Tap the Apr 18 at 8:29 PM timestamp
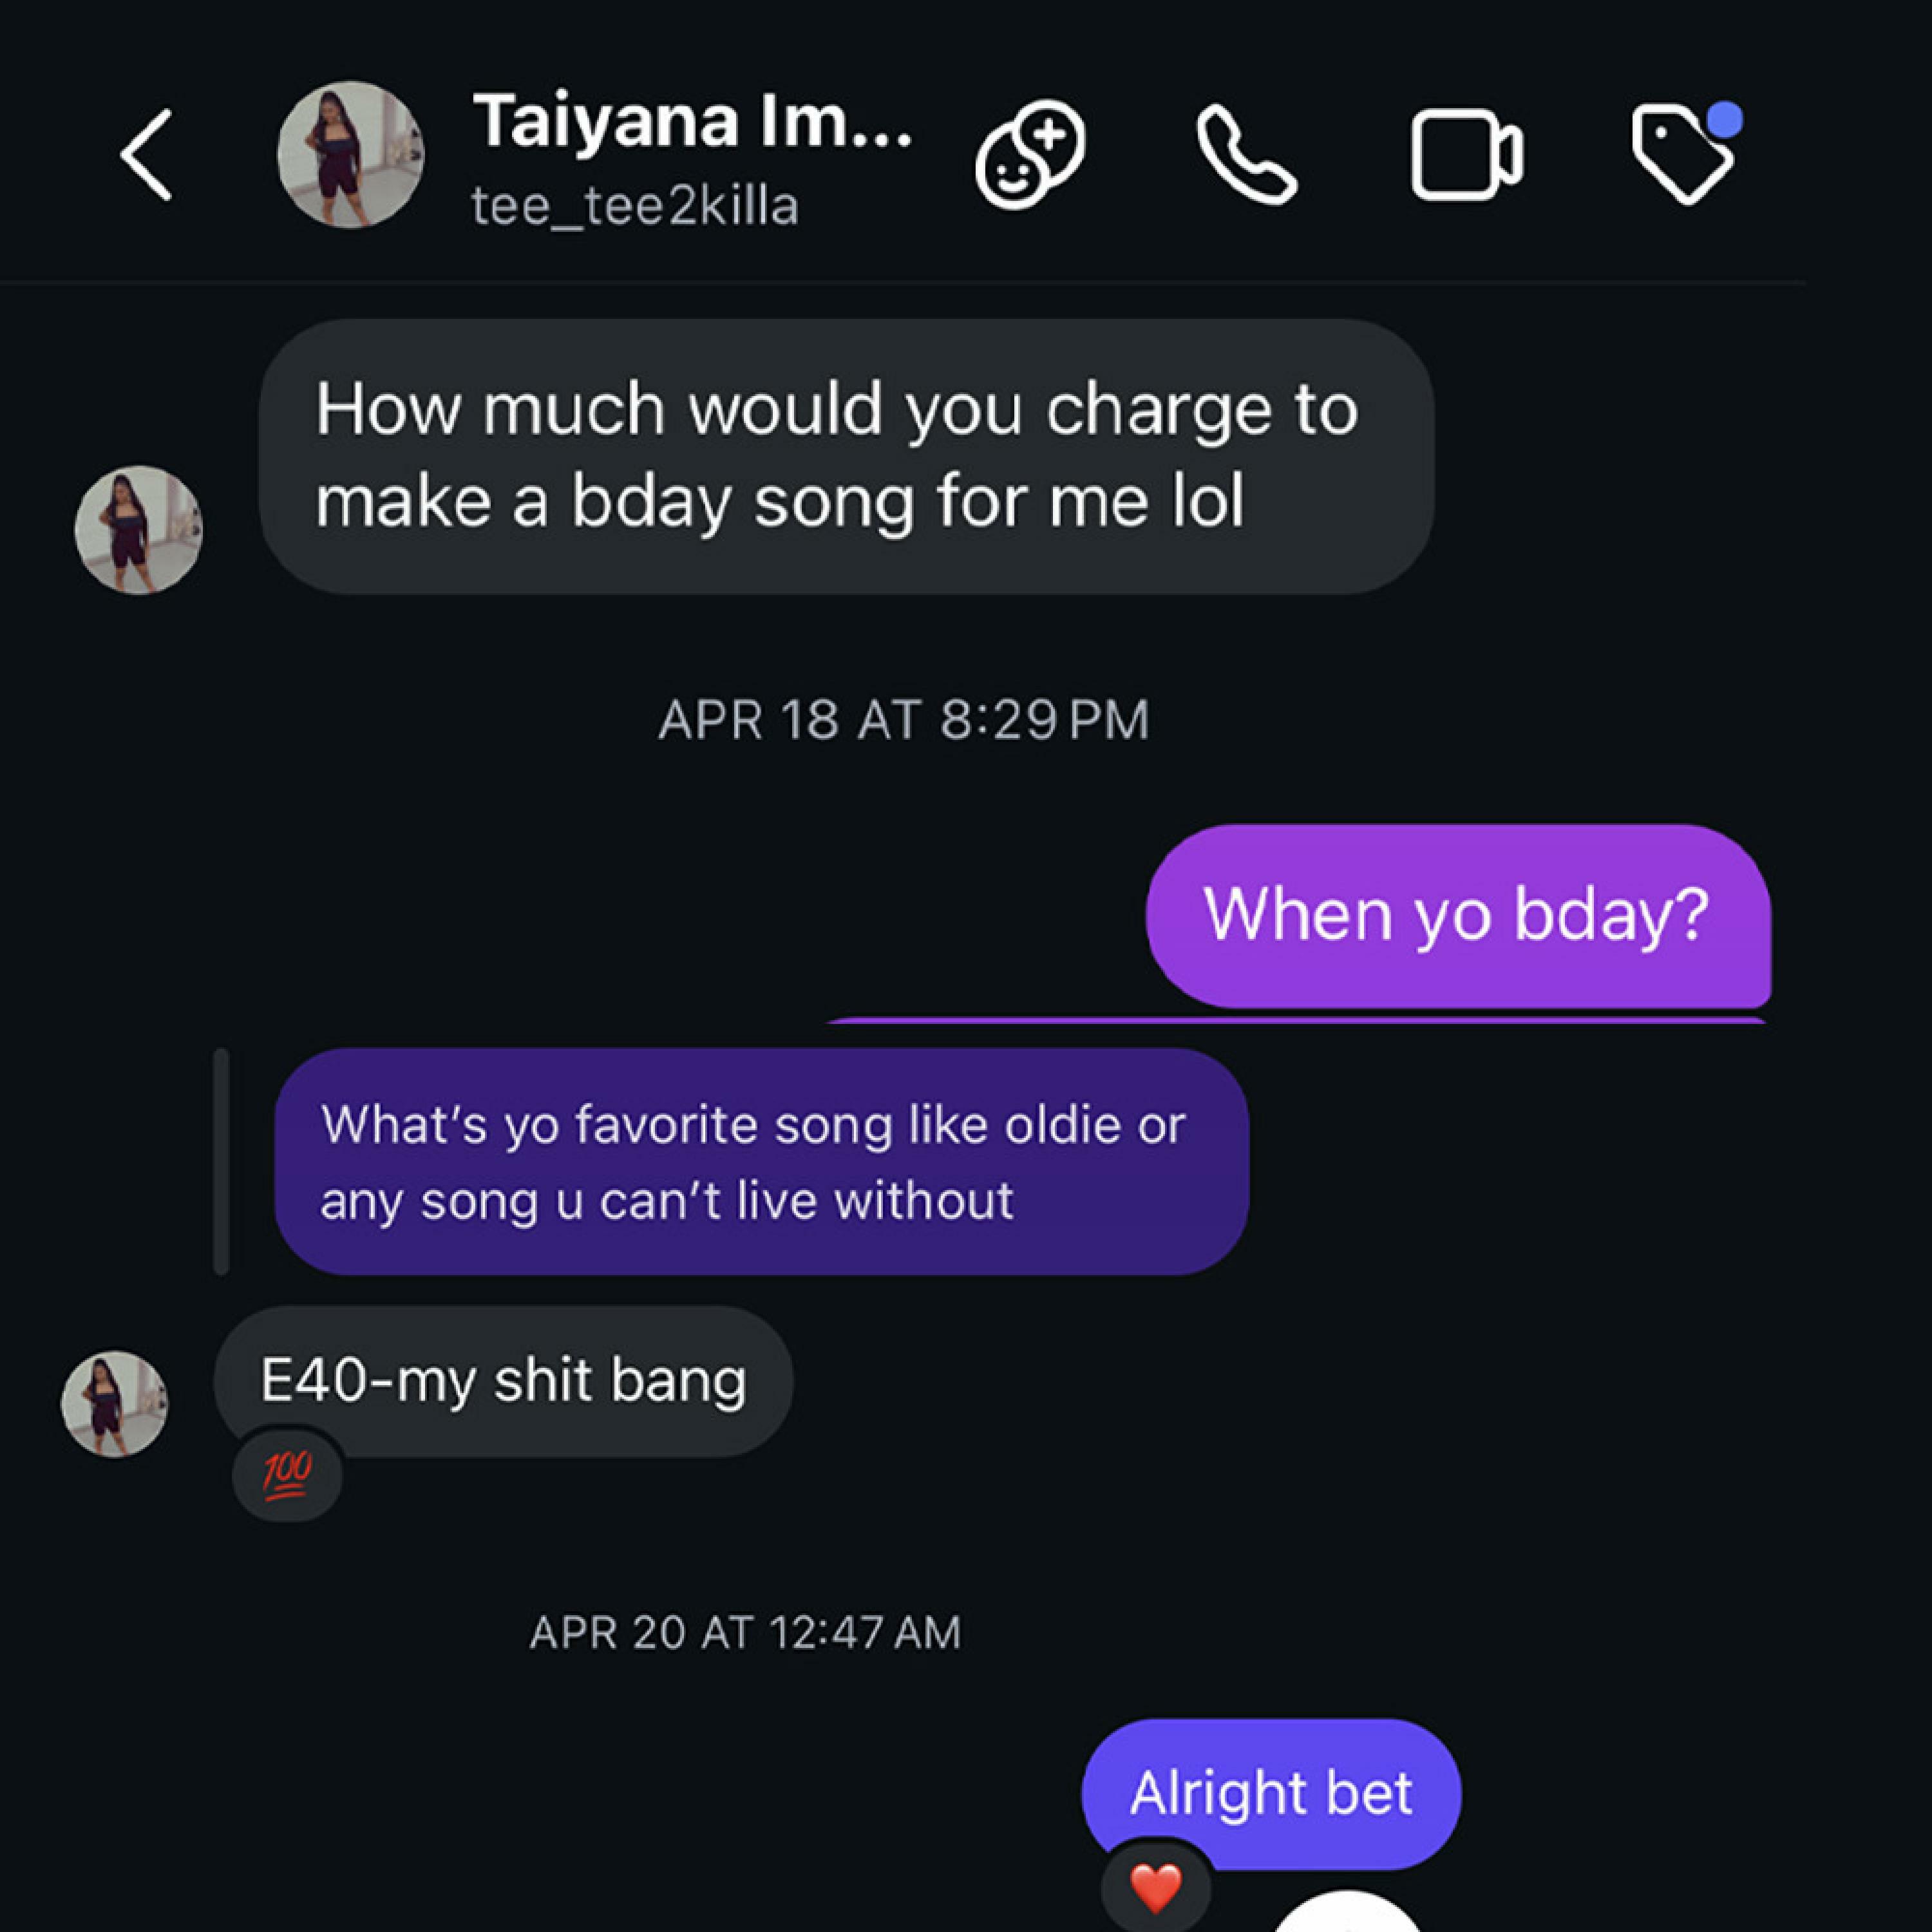 904,719
